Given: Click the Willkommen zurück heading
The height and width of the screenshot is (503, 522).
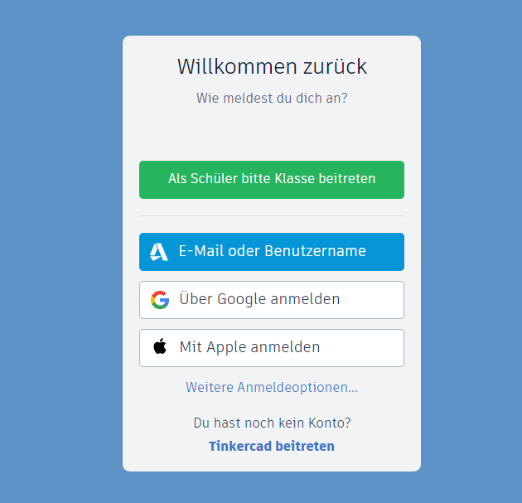Looking at the screenshot, I should pyautogui.click(x=272, y=66).
